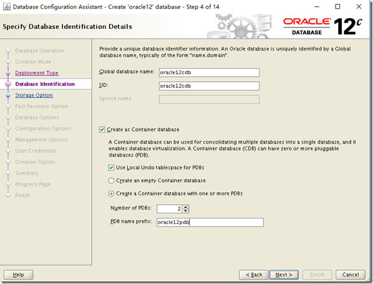The width and height of the screenshot is (373, 284).
Task: Select Create a Container database with PDBs
Action: coord(111,193)
